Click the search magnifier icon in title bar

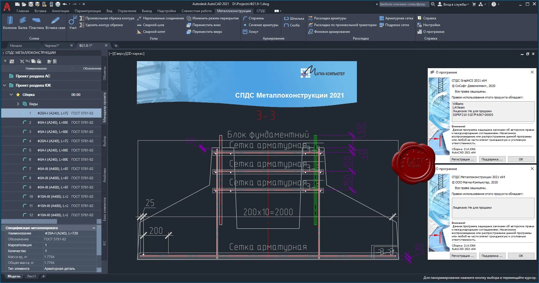coord(433,4)
